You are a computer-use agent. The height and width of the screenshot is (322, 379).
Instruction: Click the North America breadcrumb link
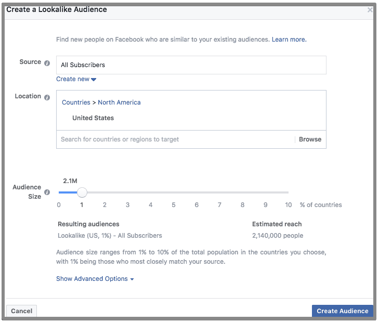(x=119, y=102)
